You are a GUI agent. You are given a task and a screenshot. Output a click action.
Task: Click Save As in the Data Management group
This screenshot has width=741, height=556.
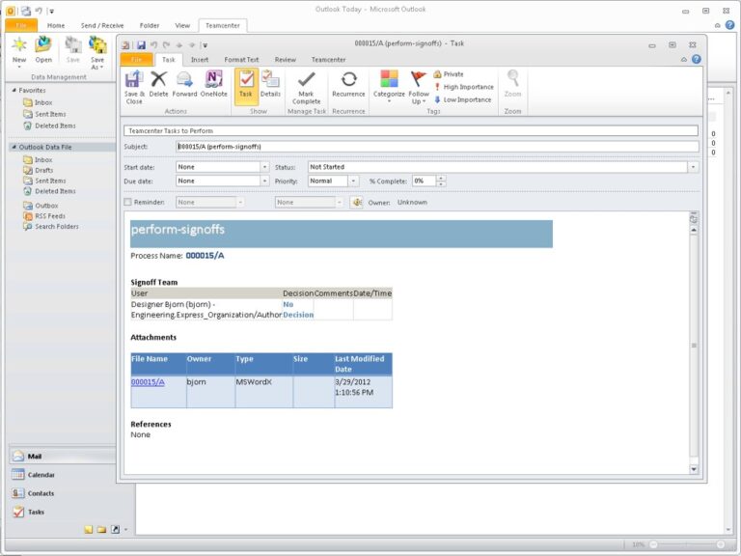(97, 53)
